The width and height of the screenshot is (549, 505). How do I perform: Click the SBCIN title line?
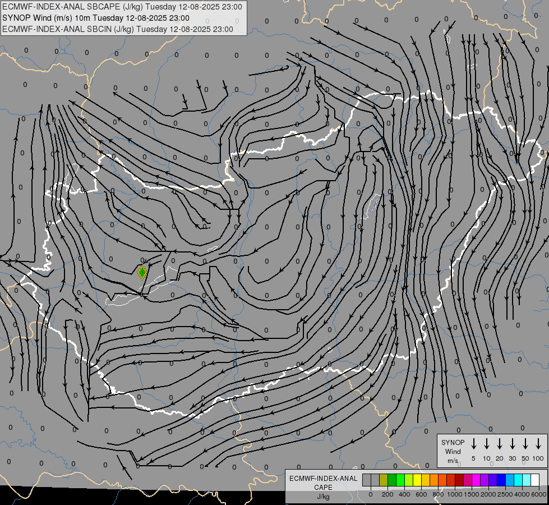[x=118, y=29]
